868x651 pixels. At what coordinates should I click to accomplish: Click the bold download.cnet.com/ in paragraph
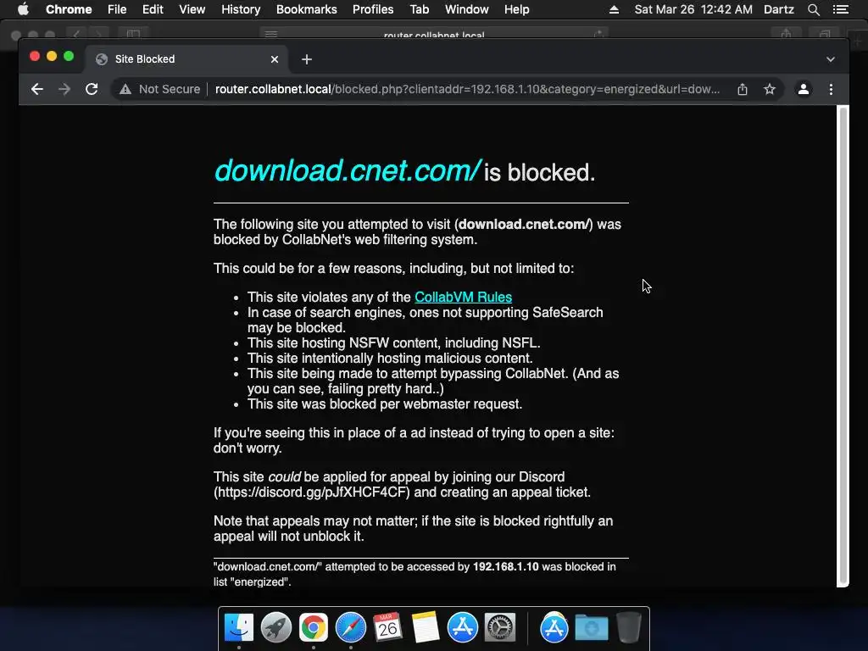(524, 224)
